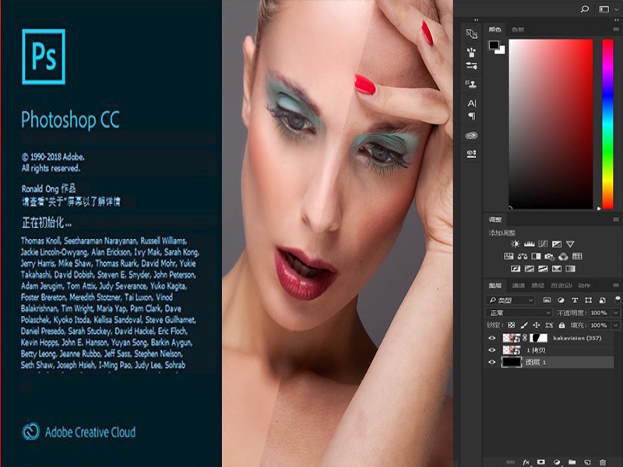Viewport: 623px width, 467px height.
Task: Hide the kakavision (357) layer
Action: coord(492,338)
